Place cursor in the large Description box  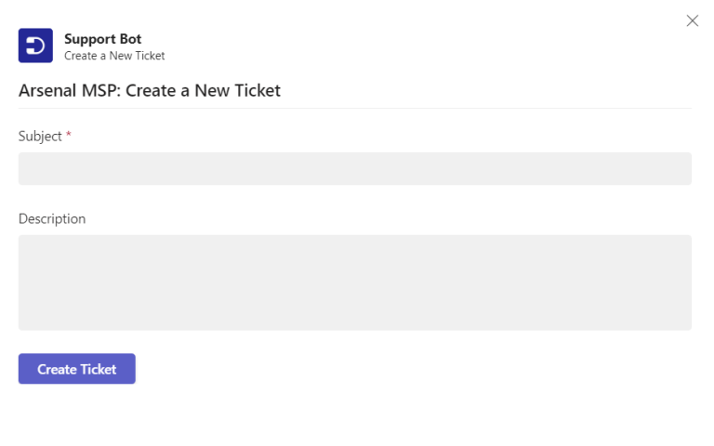point(354,282)
